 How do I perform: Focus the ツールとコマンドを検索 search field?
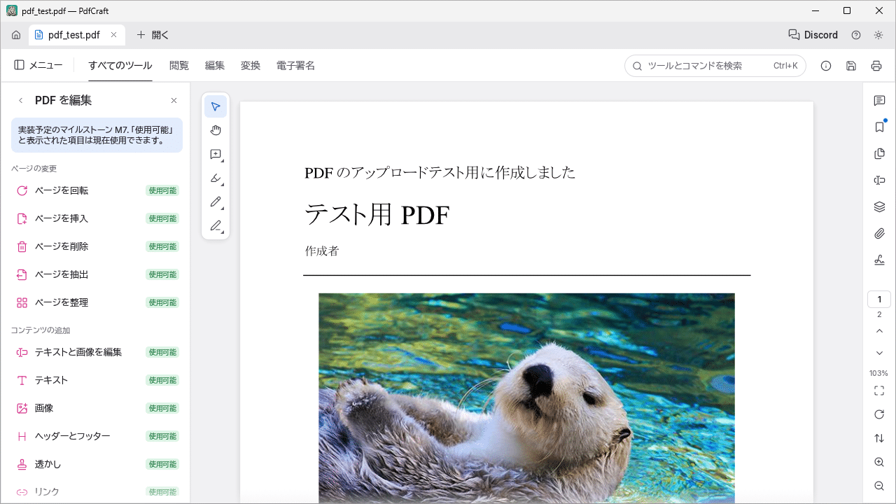(715, 66)
